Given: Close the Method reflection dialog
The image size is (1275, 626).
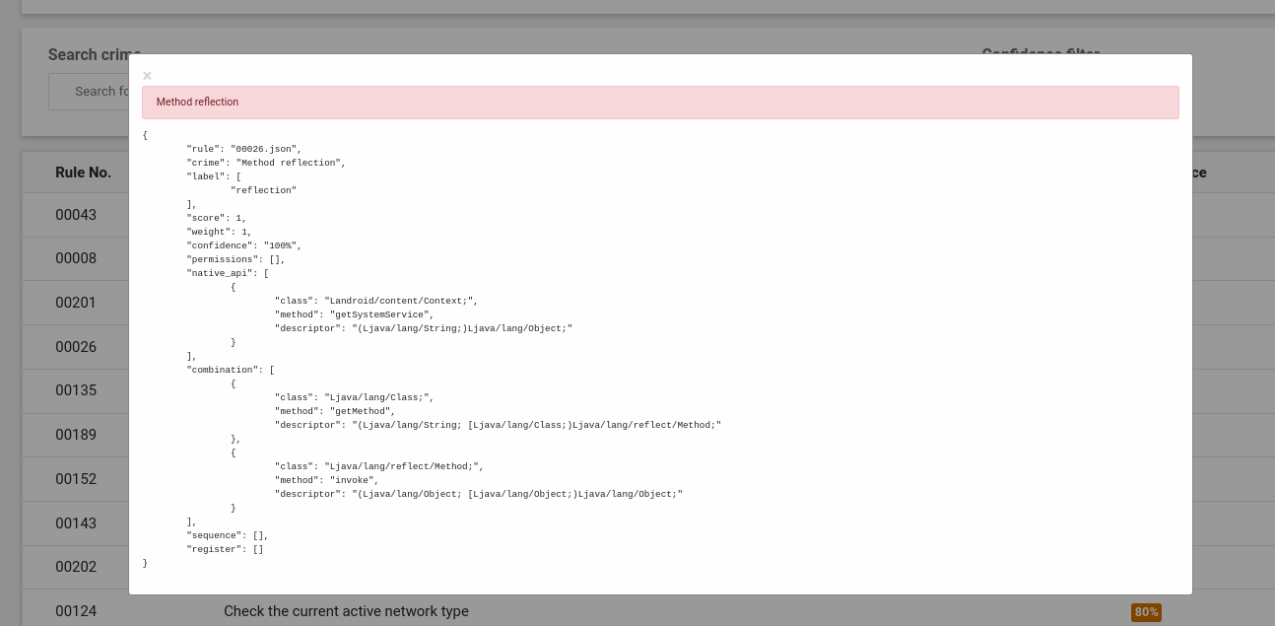Looking at the screenshot, I should pyautogui.click(x=147, y=76).
